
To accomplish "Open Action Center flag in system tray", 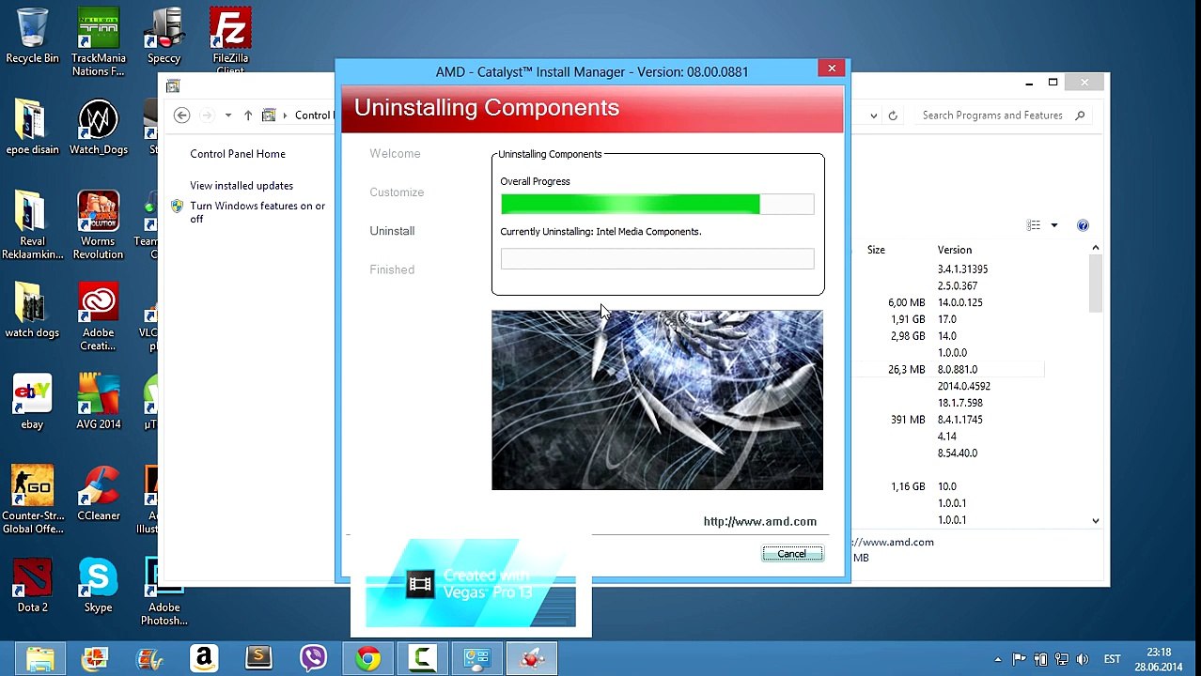I will tap(1019, 659).
